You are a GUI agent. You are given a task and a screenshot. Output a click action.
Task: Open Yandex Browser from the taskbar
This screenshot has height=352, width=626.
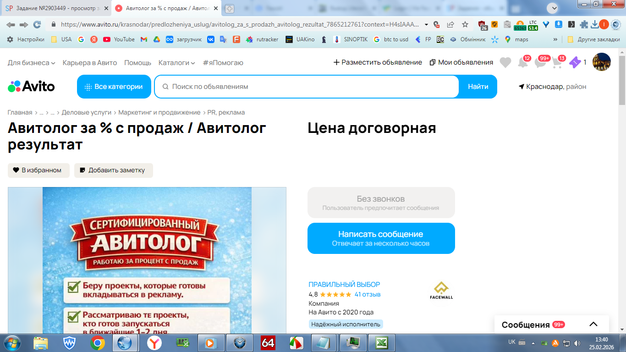[154, 343]
